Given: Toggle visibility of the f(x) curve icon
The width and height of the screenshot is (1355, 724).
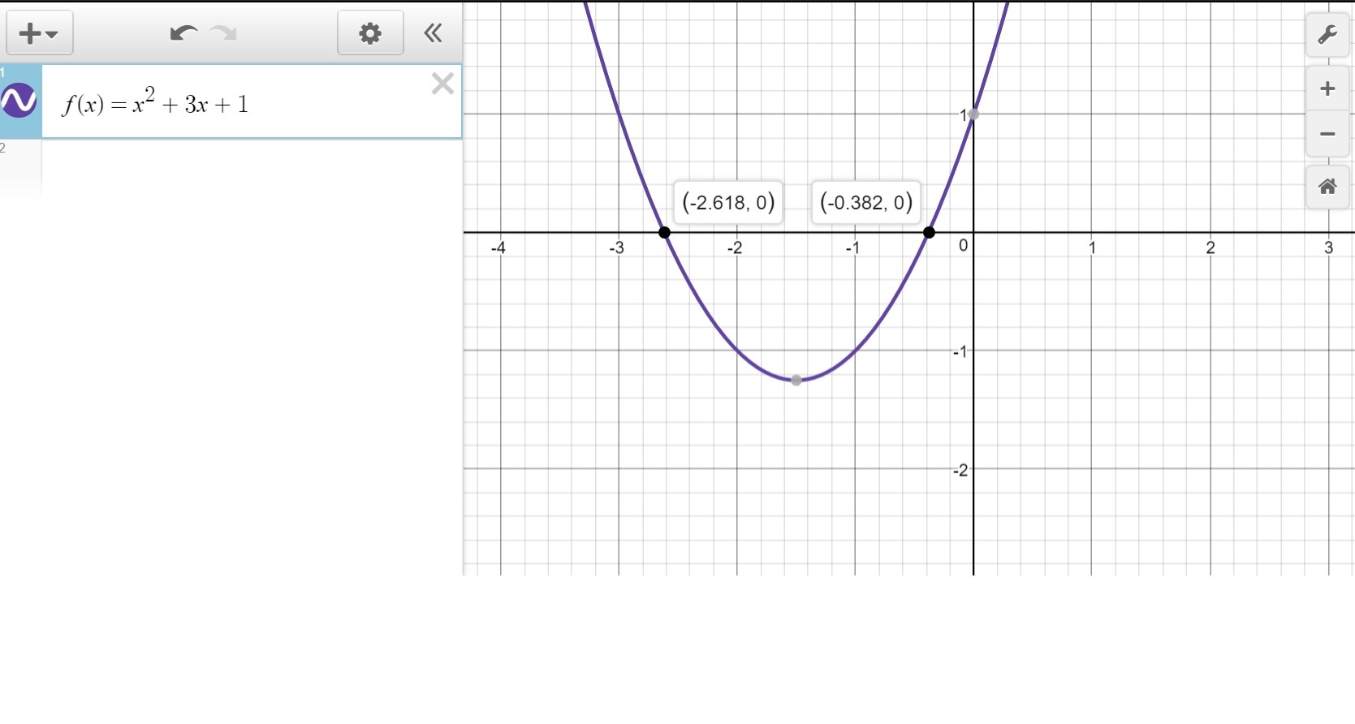Looking at the screenshot, I should (19, 101).
